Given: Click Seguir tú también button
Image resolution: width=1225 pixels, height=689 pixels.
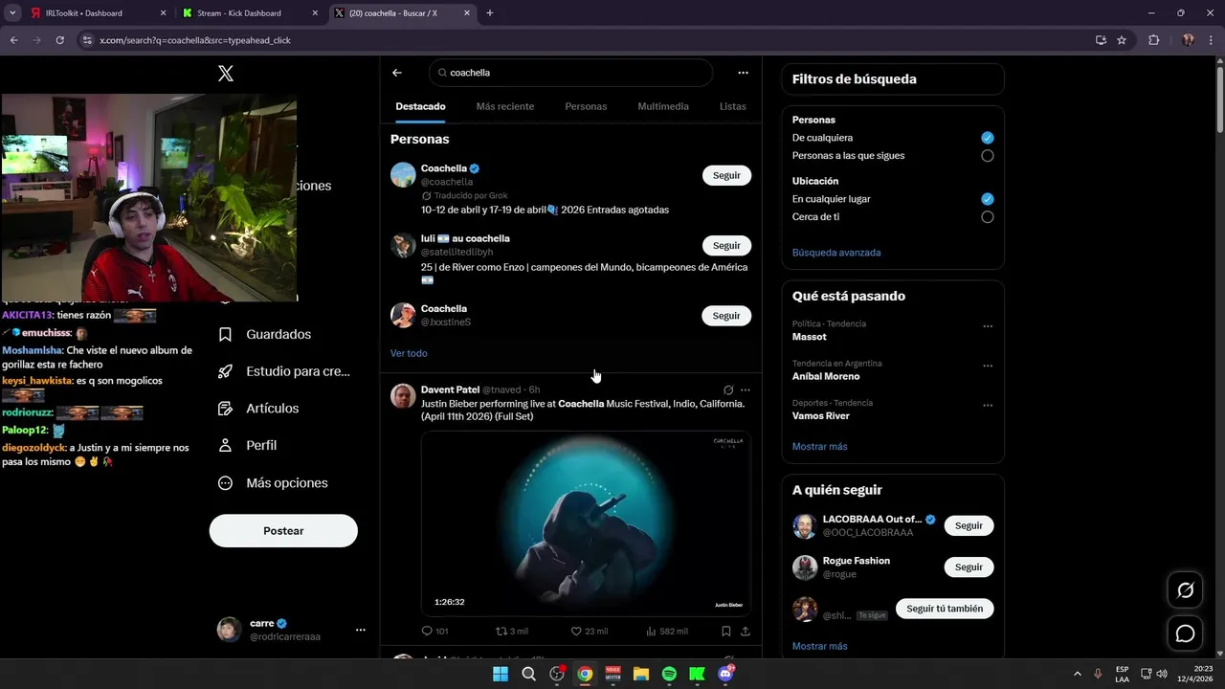Looking at the screenshot, I should 945,609.
